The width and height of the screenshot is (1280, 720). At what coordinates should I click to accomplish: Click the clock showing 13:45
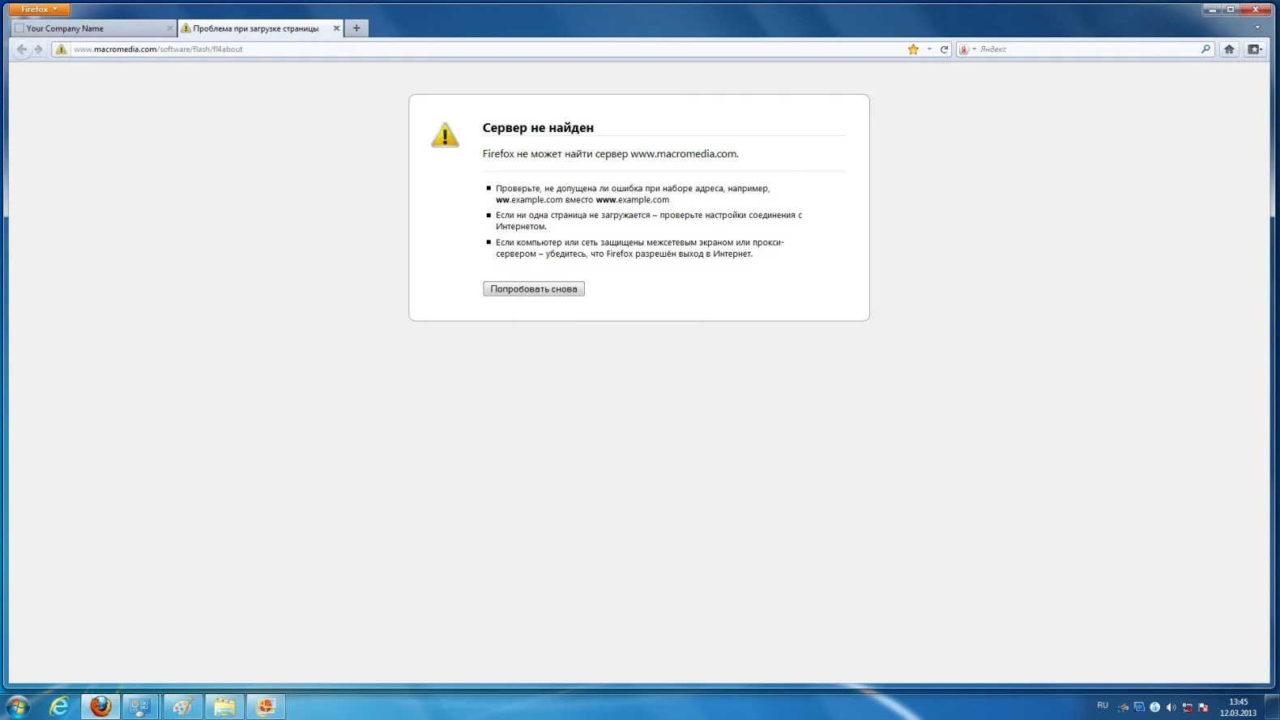[x=1239, y=707]
